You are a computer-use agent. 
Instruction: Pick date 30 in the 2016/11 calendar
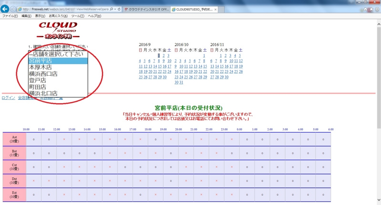tap(227, 77)
